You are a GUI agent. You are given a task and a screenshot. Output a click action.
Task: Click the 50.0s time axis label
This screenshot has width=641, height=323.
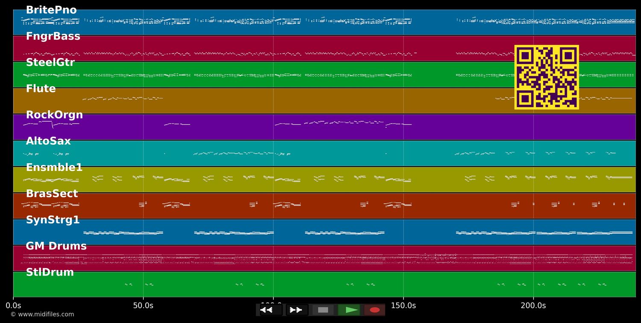[143, 305]
